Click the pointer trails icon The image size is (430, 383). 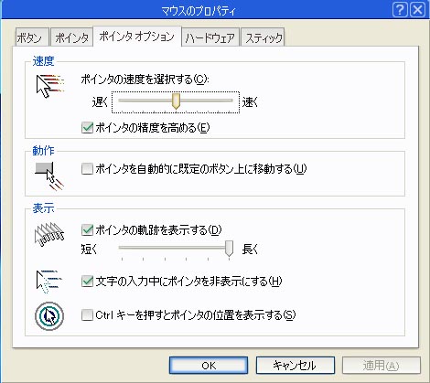(x=49, y=234)
